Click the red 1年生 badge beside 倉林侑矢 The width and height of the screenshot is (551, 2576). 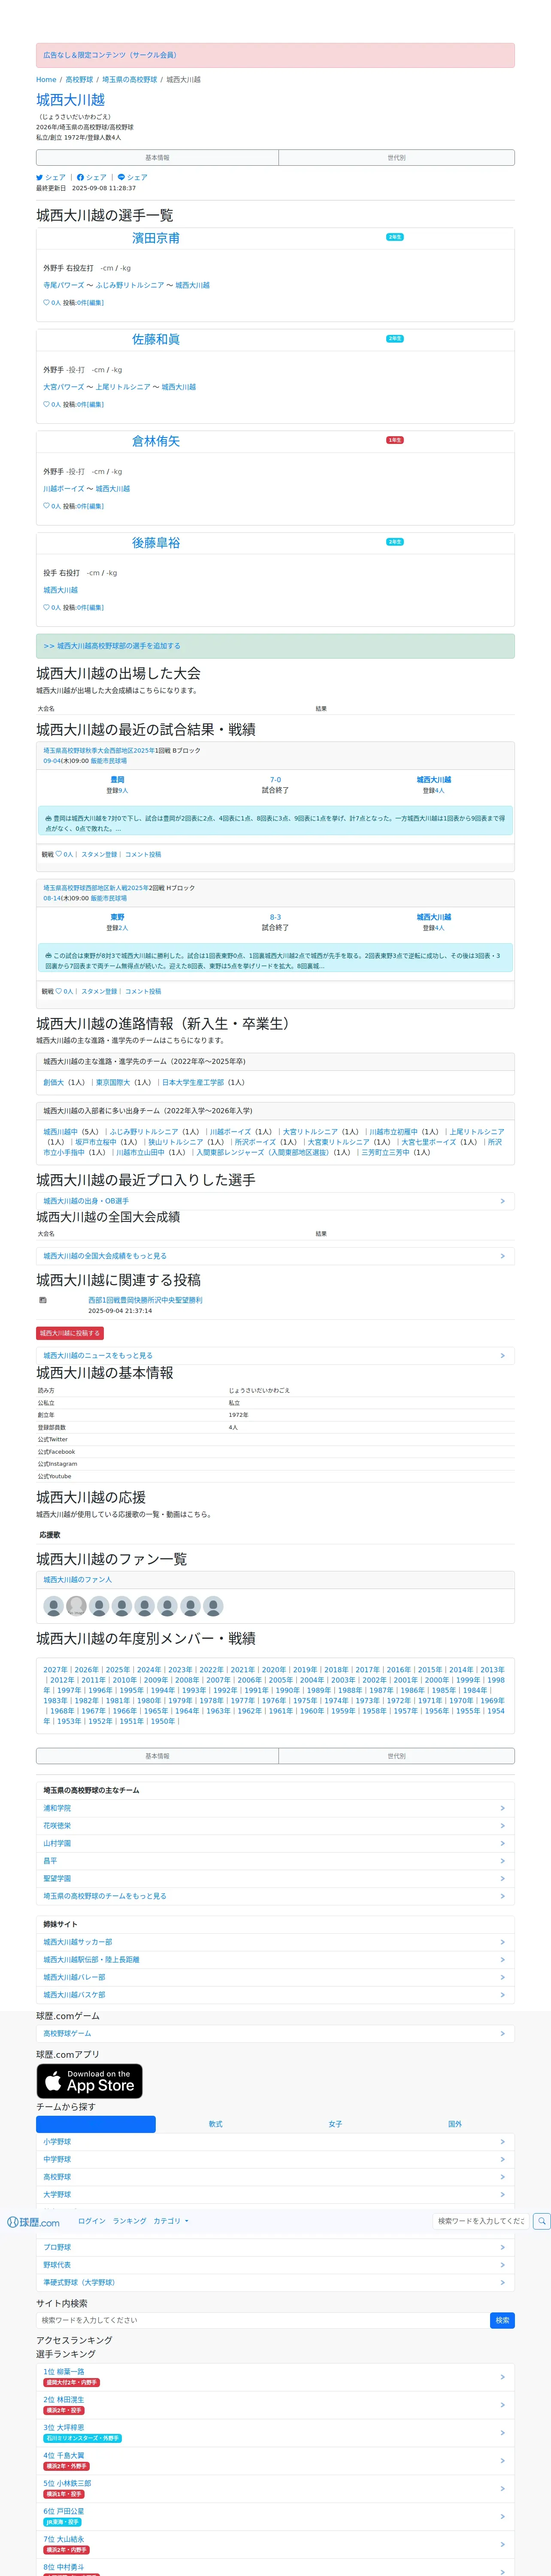coord(395,440)
